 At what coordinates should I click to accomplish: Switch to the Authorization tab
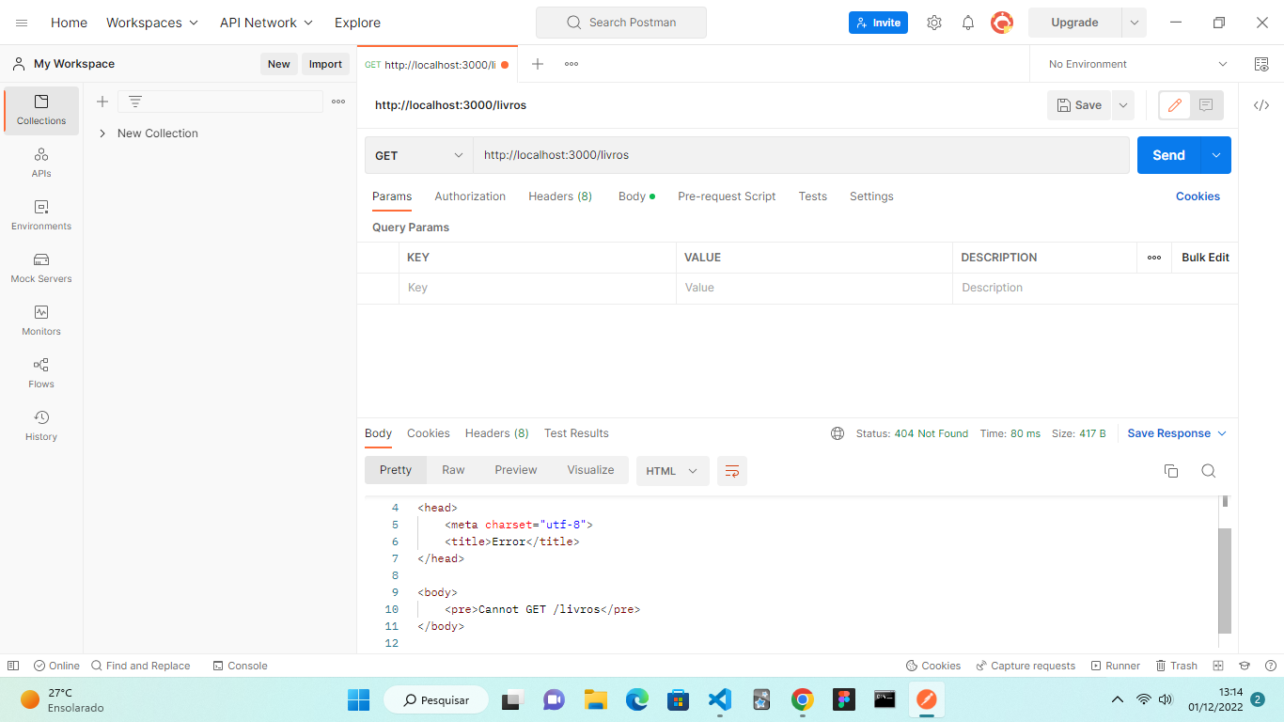coord(470,196)
